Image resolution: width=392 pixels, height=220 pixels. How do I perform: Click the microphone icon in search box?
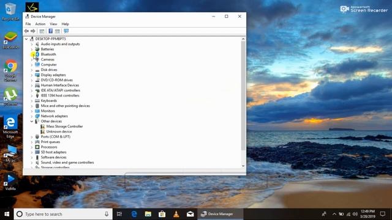(x=107, y=214)
